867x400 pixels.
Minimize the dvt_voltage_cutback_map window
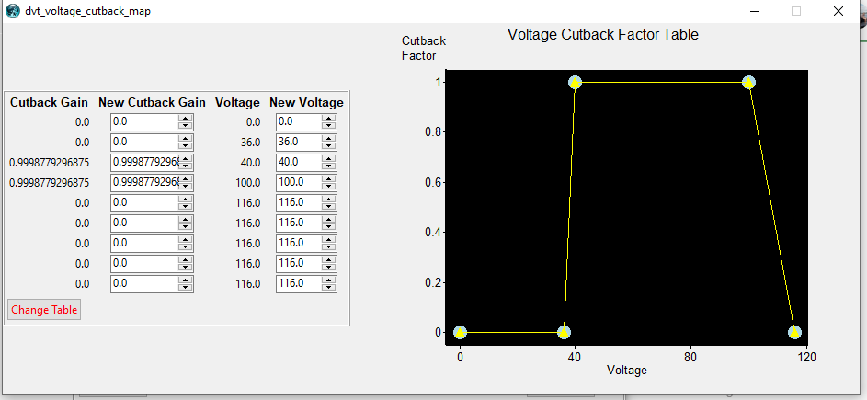click(x=754, y=11)
